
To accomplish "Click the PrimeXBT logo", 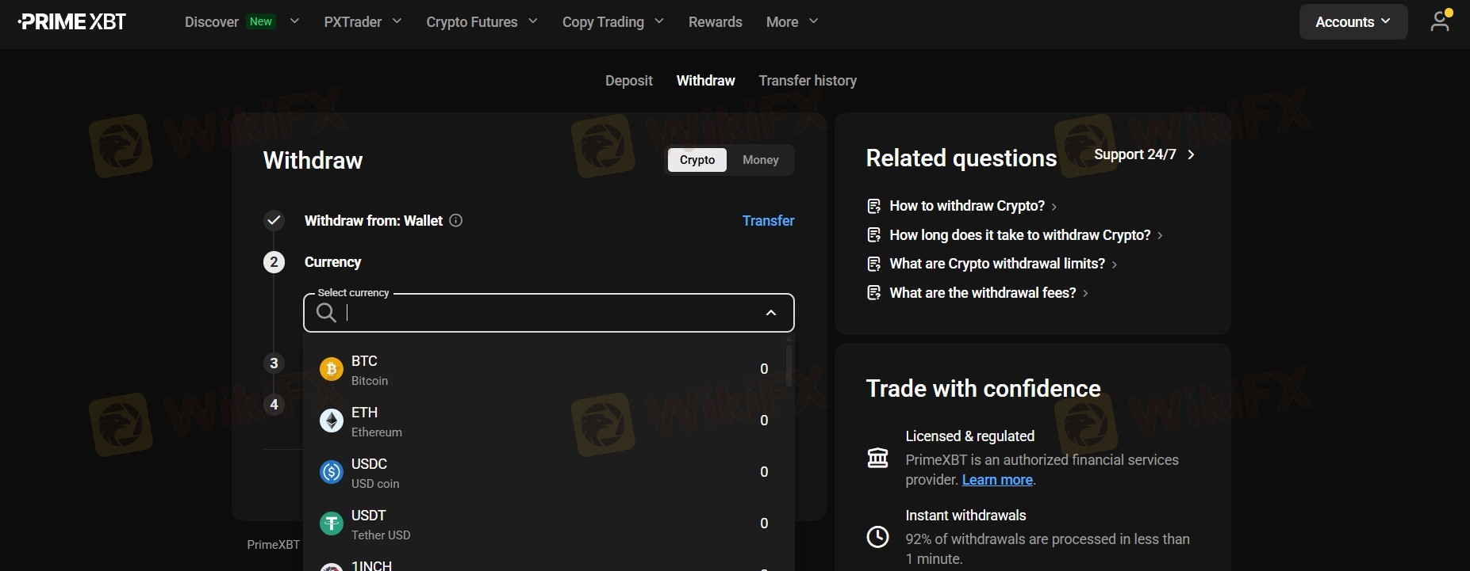I will click(x=72, y=21).
